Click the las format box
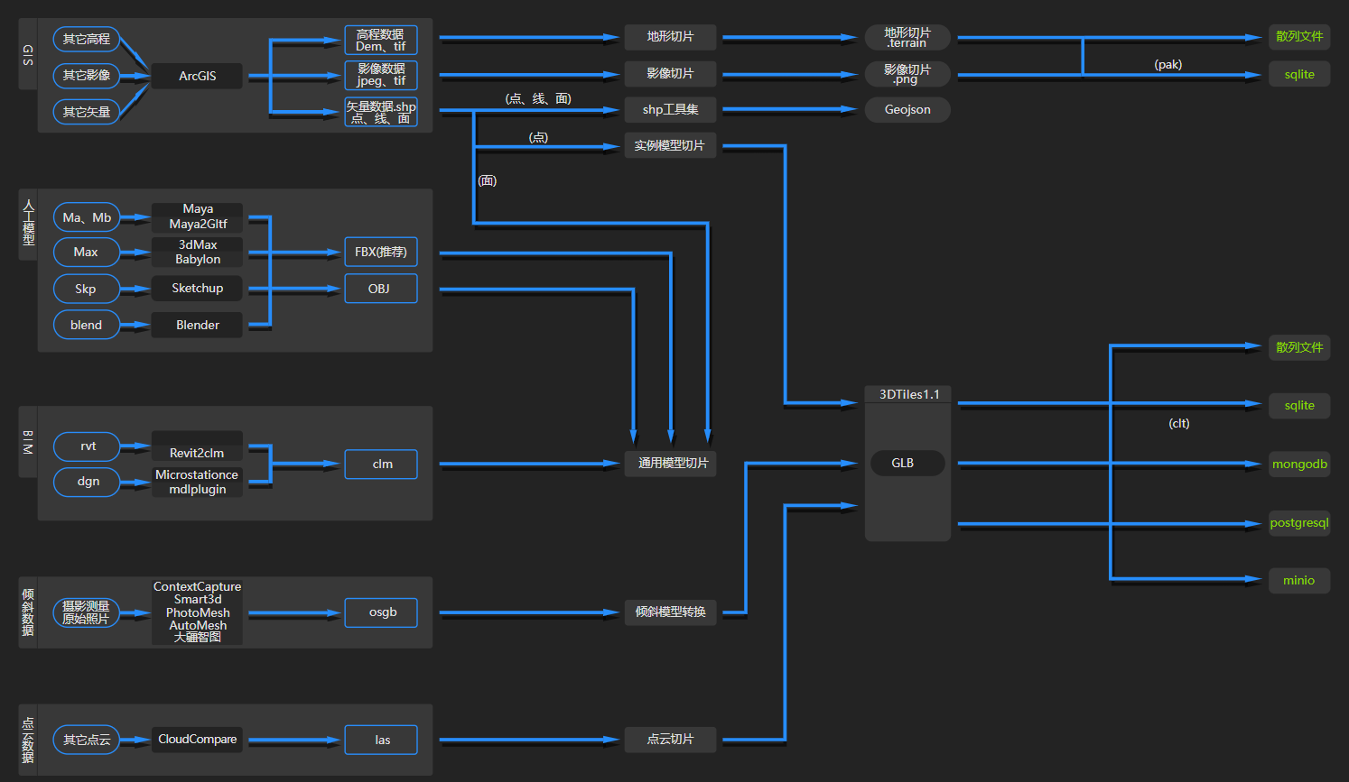 pos(381,740)
